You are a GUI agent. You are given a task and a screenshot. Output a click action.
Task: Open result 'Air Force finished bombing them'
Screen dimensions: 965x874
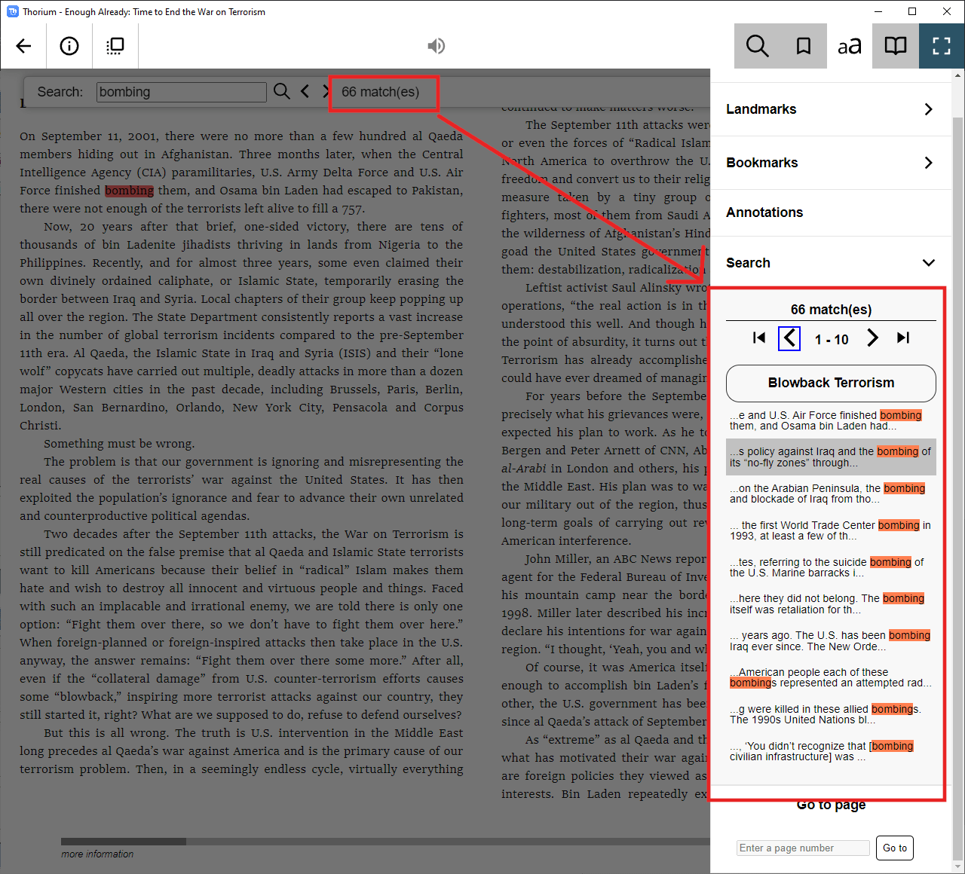point(831,420)
